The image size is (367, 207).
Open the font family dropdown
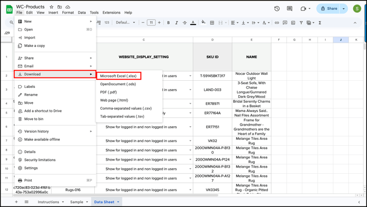click(125, 22)
